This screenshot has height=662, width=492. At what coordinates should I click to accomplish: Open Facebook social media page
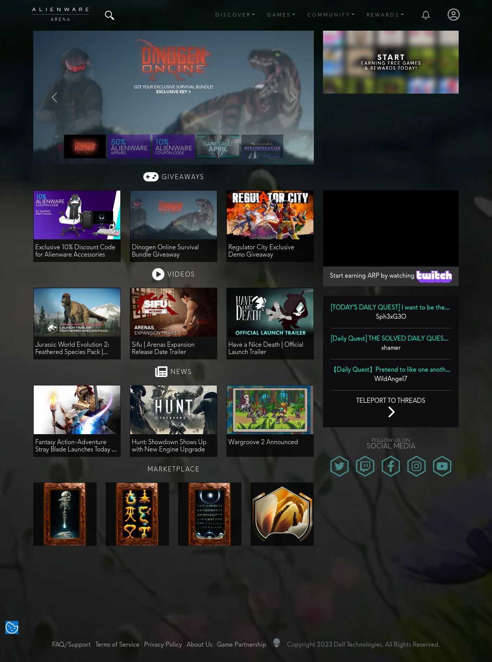click(x=391, y=466)
